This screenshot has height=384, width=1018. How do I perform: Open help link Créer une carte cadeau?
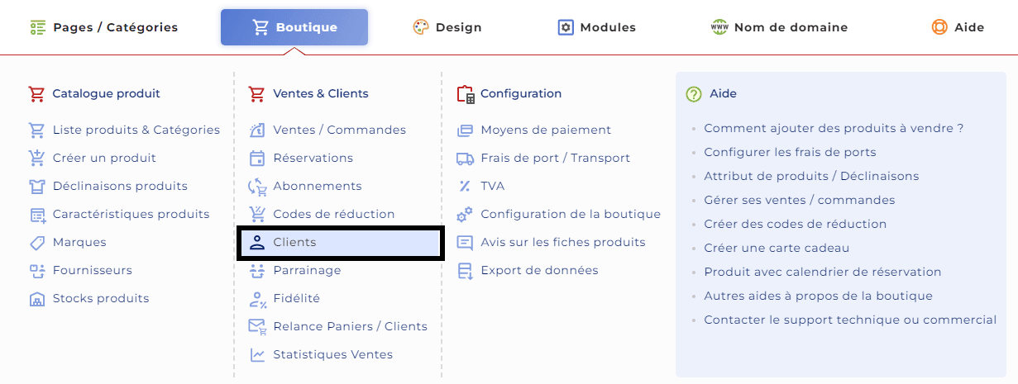(777, 248)
